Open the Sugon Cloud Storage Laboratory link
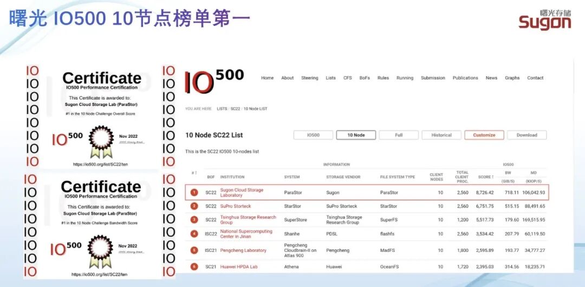Screen dimensions: 585x287 tap(242, 192)
